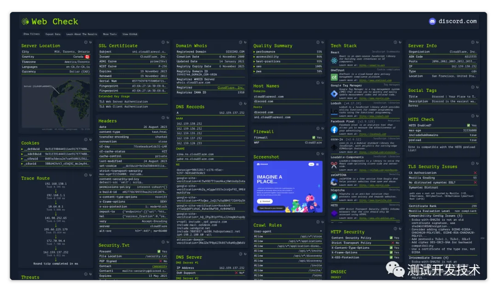Open info for Trace Route card
Image resolution: width=497 pixels, height=292 pixels.
[x=86, y=175]
